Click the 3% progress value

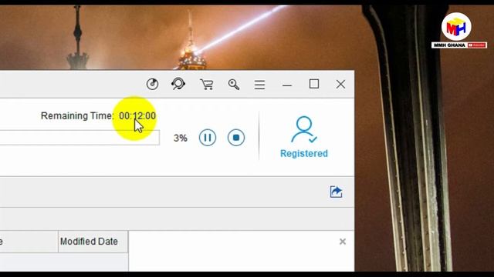click(181, 138)
